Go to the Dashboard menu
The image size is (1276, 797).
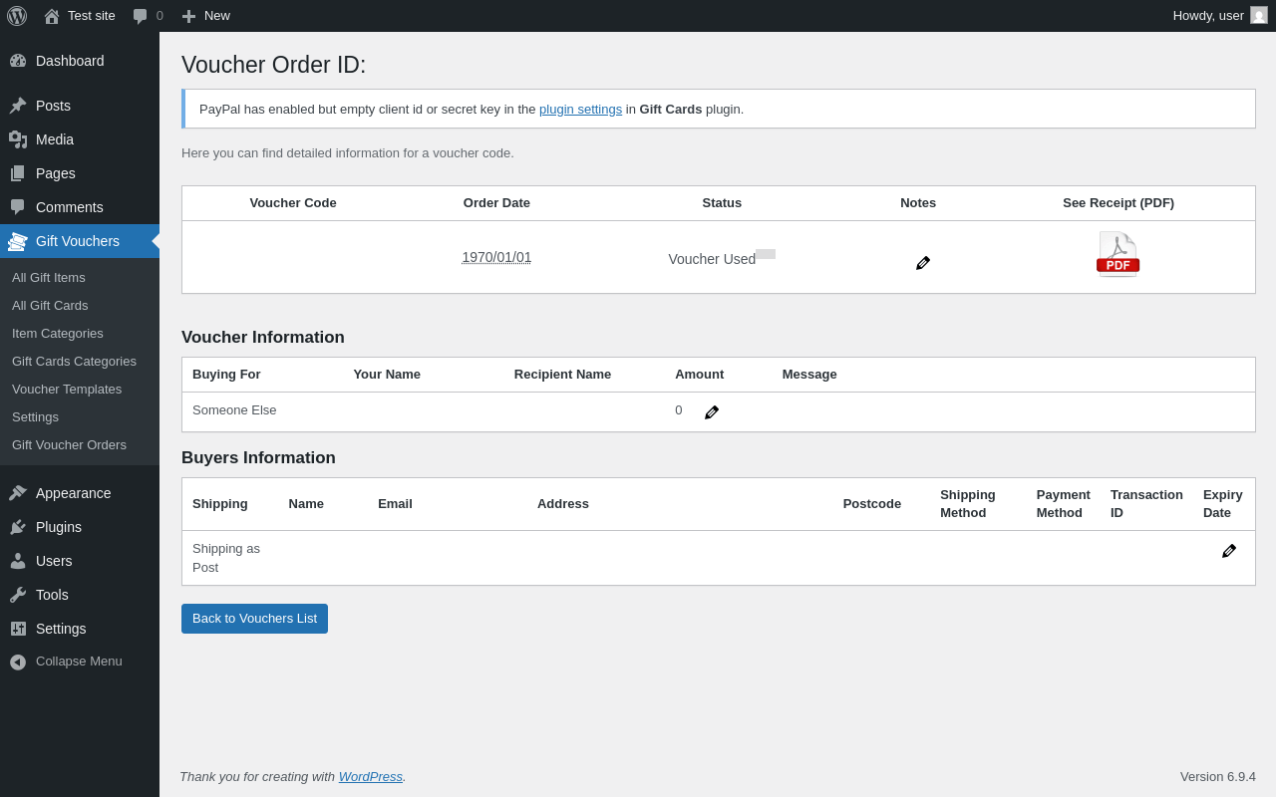pyautogui.click(x=70, y=61)
